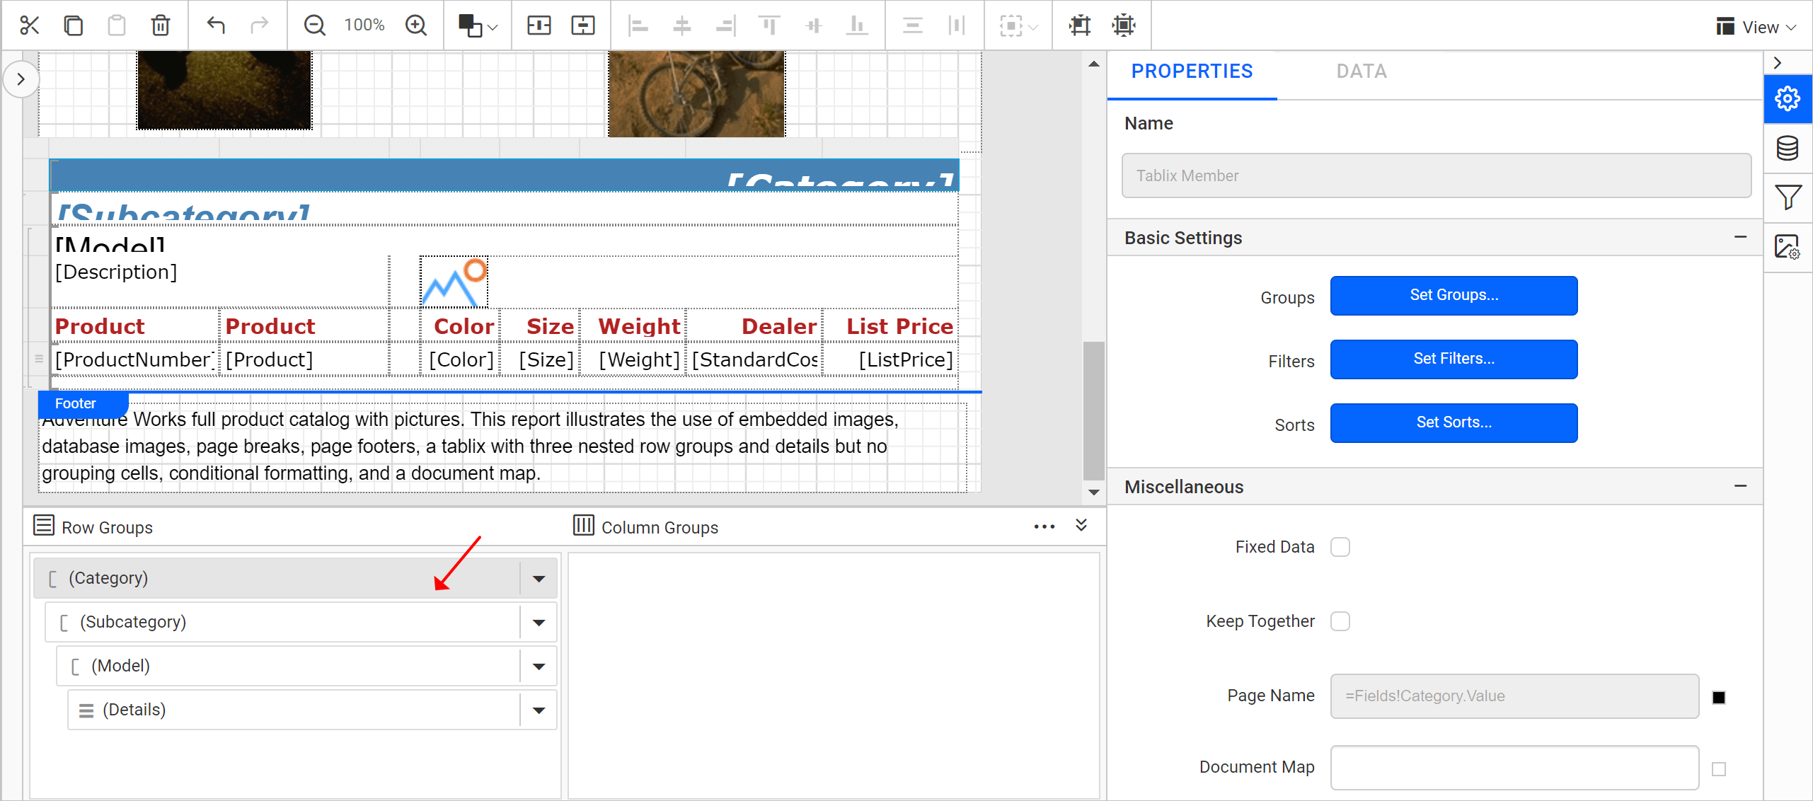
Task: Select the Footer label tab
Action: point(83,403)
